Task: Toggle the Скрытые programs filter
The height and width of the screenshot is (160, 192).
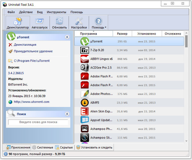Action: tap(64, 147)
